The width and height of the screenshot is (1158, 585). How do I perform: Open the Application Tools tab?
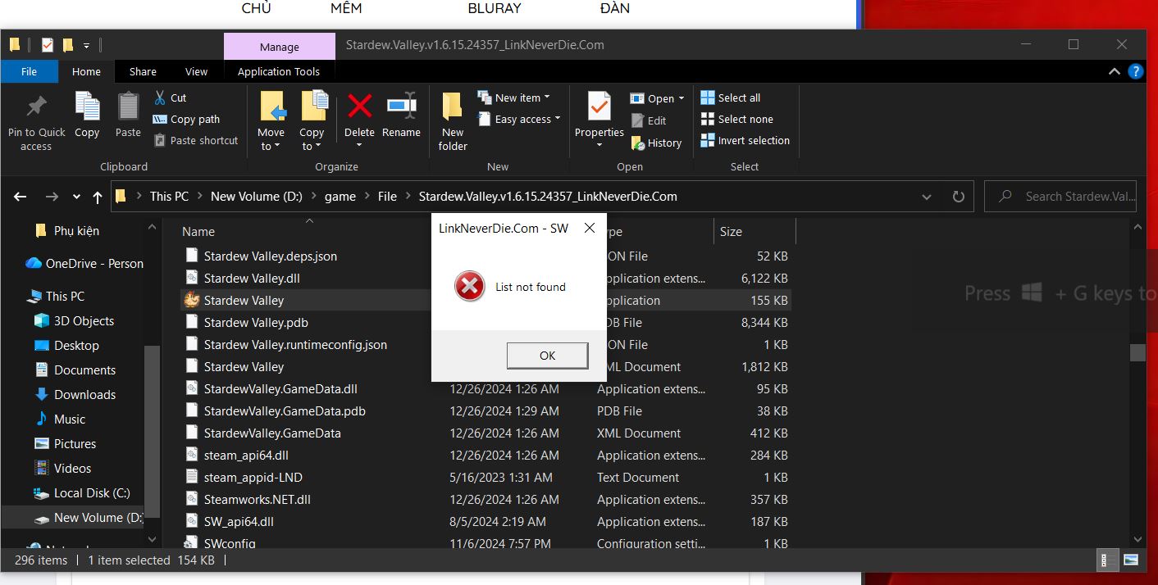279,71
